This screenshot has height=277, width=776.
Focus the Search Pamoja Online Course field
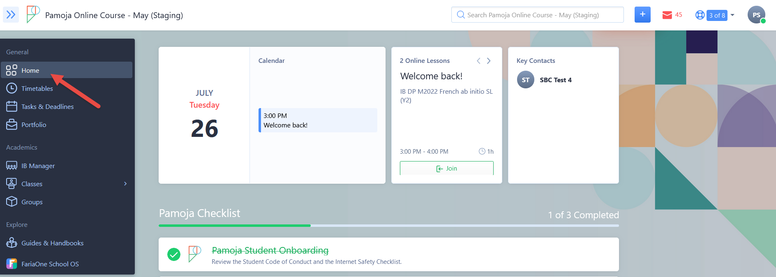[538, 15]
